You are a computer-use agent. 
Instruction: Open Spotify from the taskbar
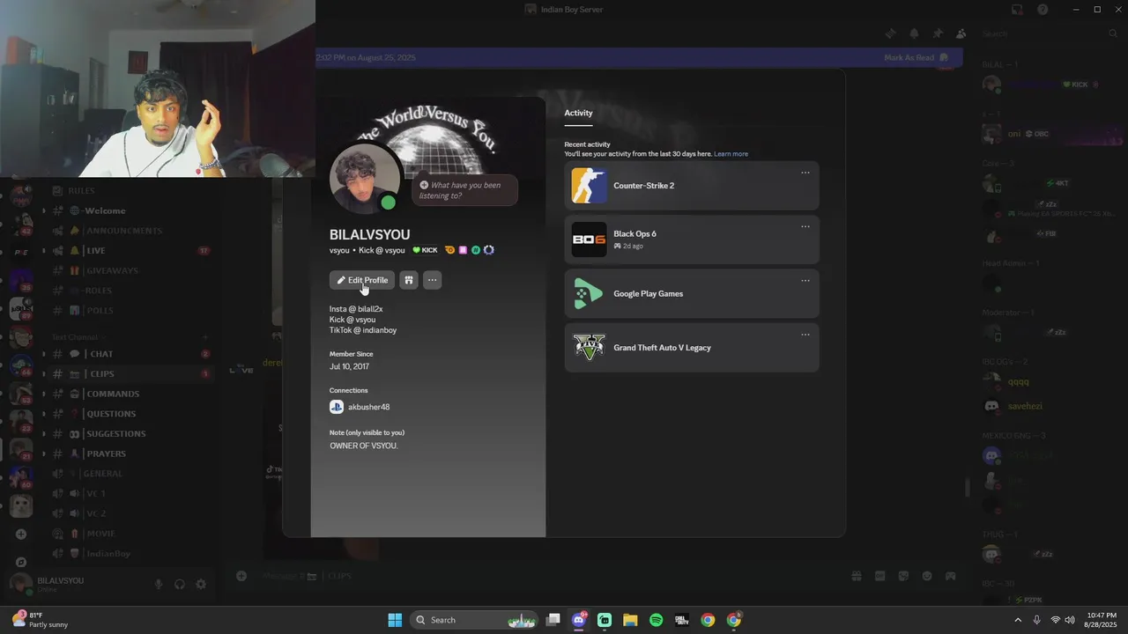point(656,620)
